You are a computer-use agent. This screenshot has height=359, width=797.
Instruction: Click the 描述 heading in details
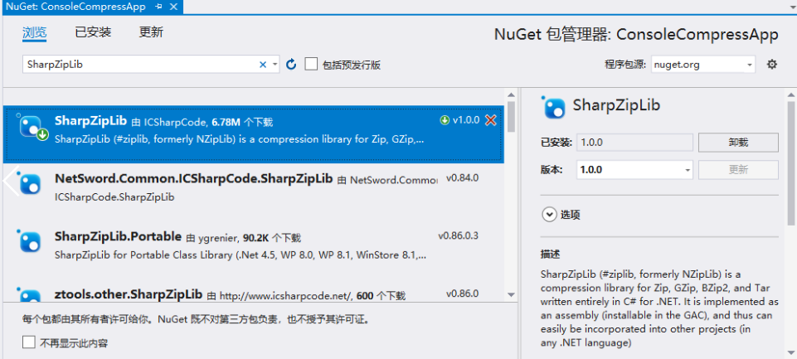point(550,253)
